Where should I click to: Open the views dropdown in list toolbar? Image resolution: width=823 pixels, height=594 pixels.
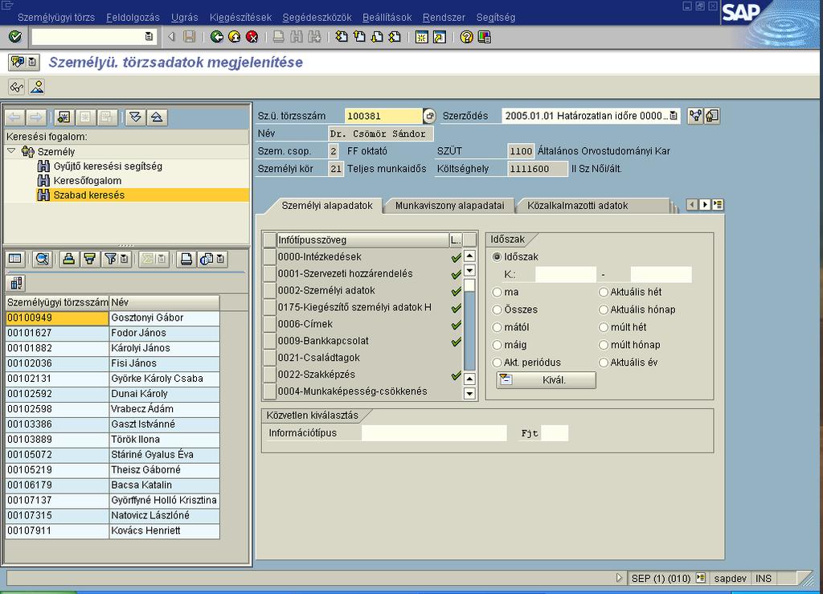pyautogui.click(x=220, y=259)
